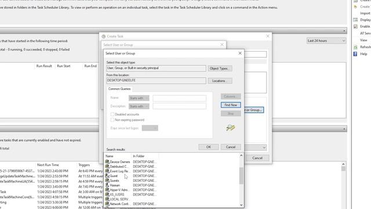Image resolution: width=371 pixels, height=209 pixels.
Task: Choose Help in the Actions pane
Action: (x=363, y=54)
